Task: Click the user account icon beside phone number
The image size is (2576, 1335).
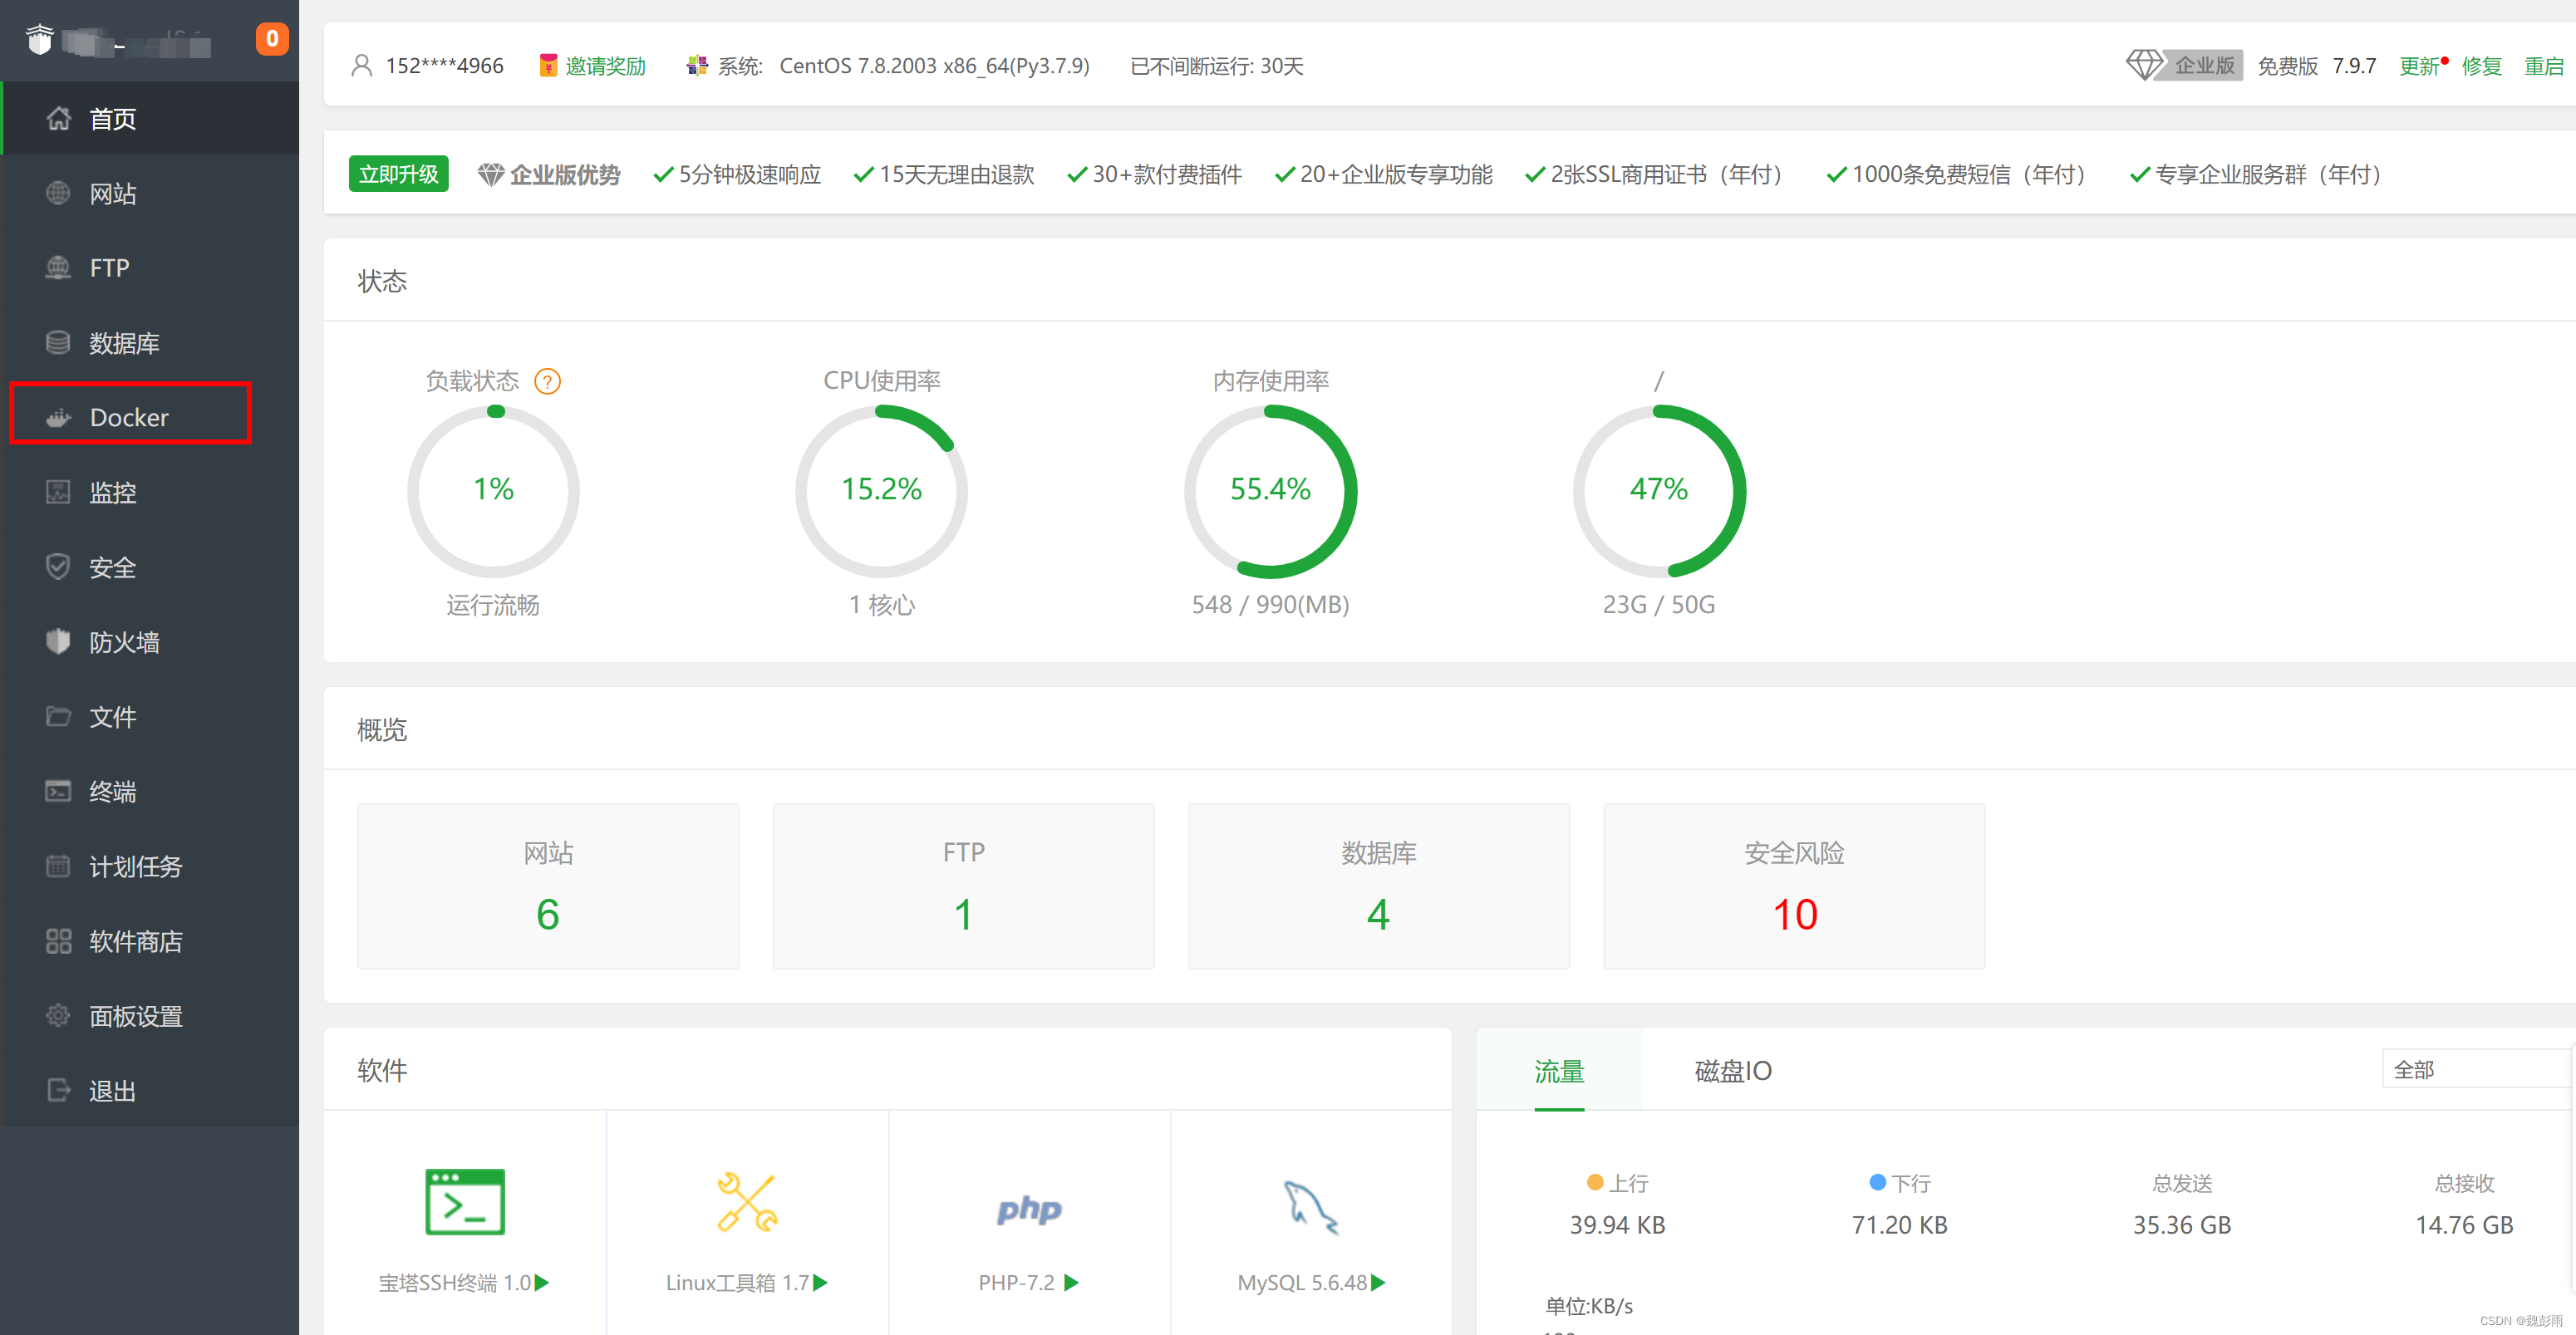Action: coord(362,66)
